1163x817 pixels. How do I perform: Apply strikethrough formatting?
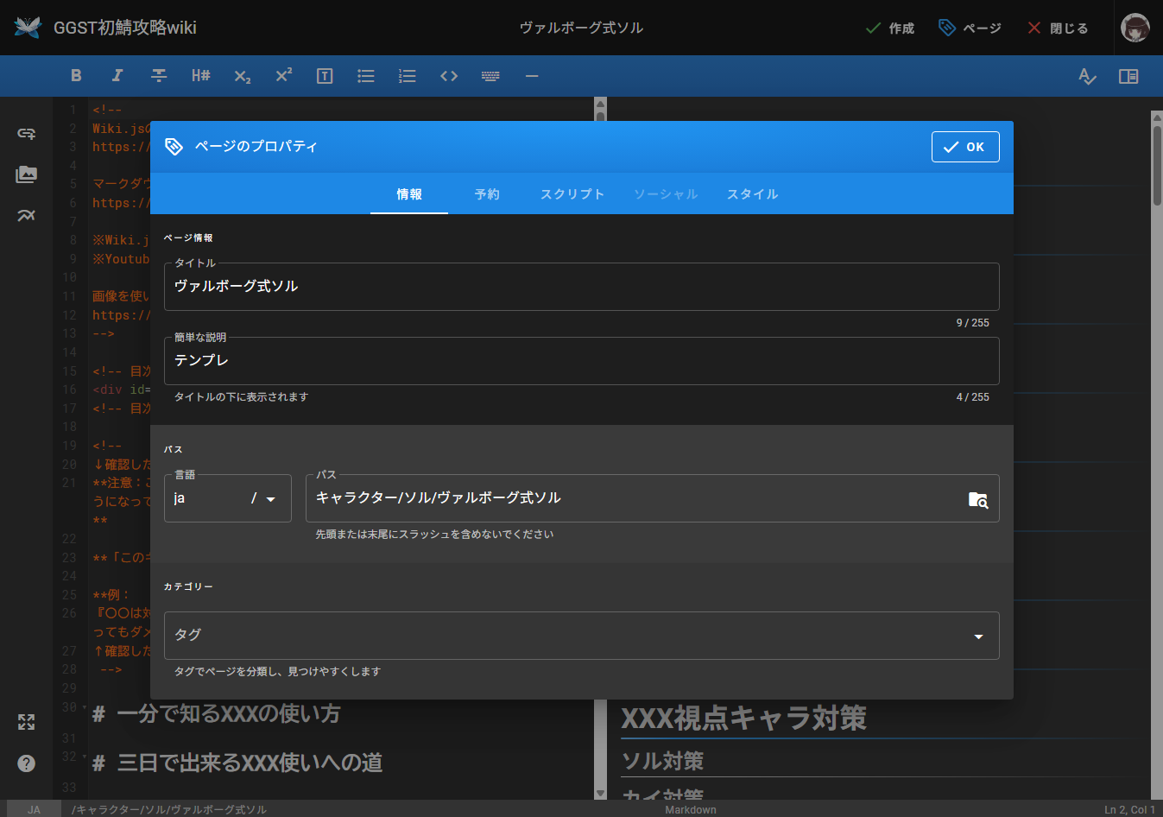tap(159, 76)
